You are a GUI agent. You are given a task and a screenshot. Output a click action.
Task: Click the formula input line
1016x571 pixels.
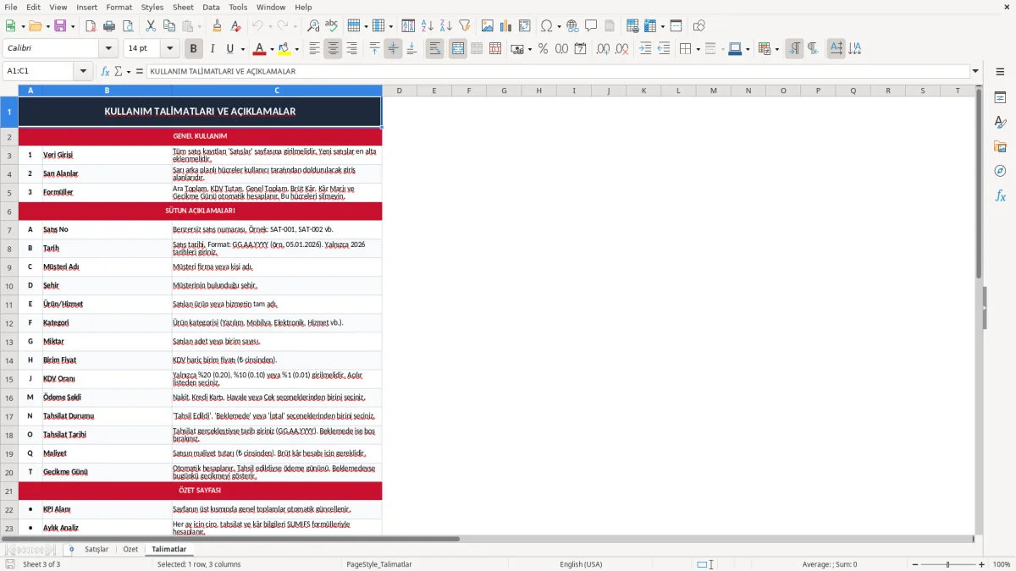pos(557,71)
